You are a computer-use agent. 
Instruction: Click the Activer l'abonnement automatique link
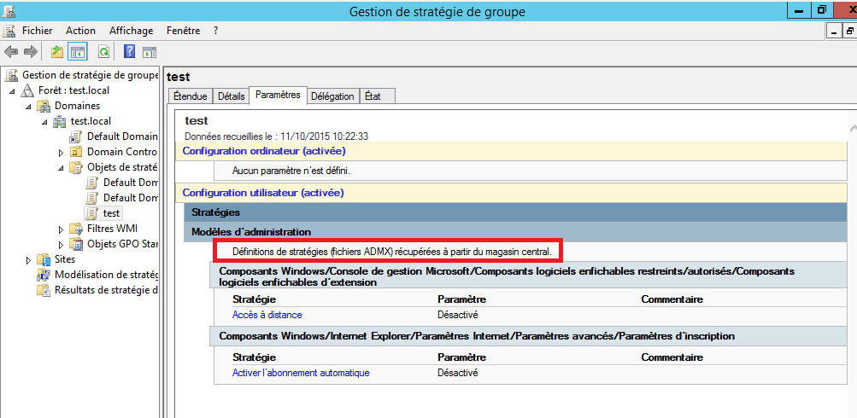(301, 373)
